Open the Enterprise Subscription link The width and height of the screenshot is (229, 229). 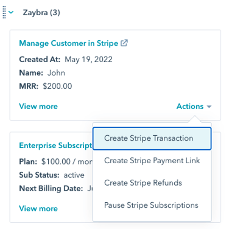(55, 146)
